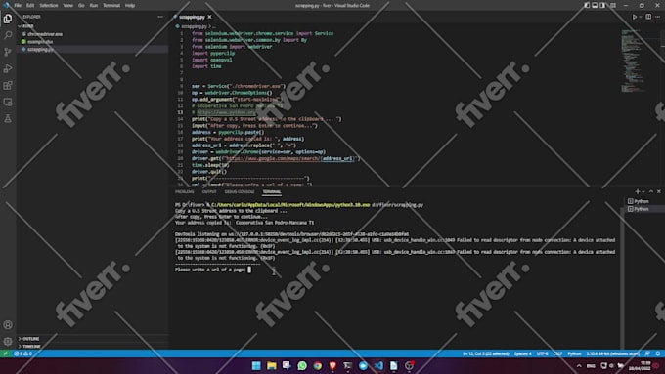Maximize the panel with up chevron
Screen dimensions: 665x374
coord(651,191)
